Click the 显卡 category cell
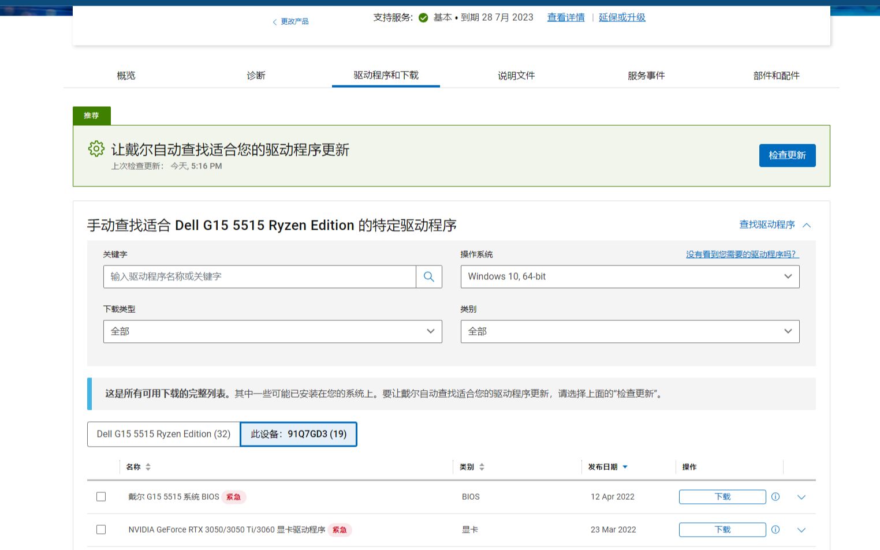Screen dimensions: 880x550 pos(470,530)
